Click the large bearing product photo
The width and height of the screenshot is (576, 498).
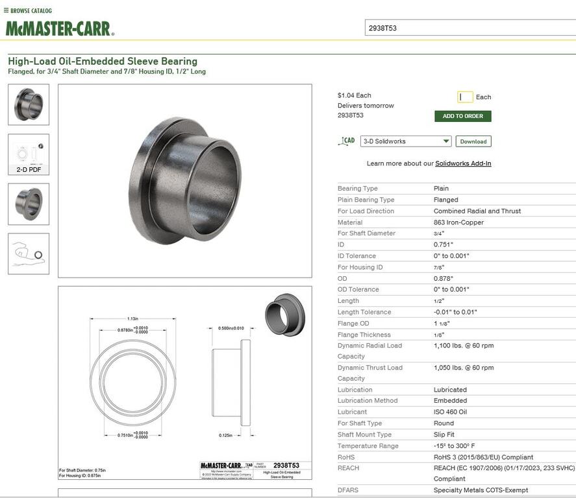point(185,181)
